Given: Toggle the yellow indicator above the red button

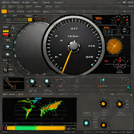Looking at the screenshot, I should (x=6, y=31).
